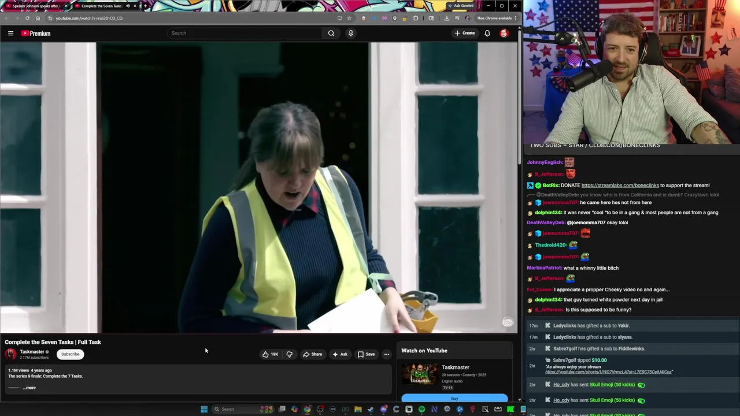This screenshot has height=416, width=740.
Task: Click username MartinaPatriot in chat
Action: [x=544, y=268]
